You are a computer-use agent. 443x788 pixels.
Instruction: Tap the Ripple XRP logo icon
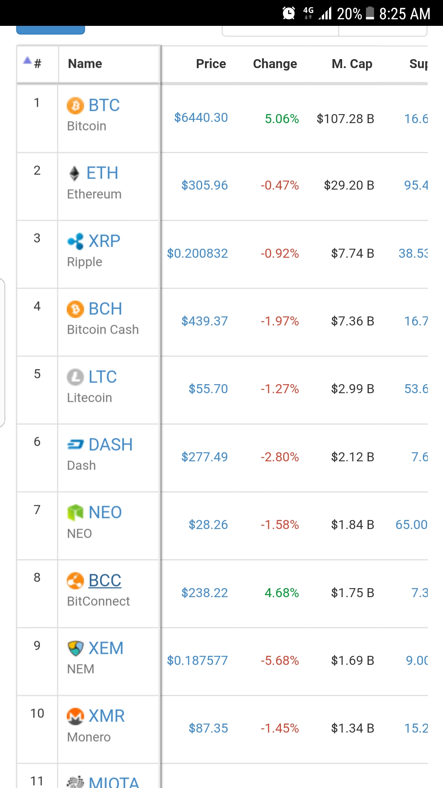75,241
